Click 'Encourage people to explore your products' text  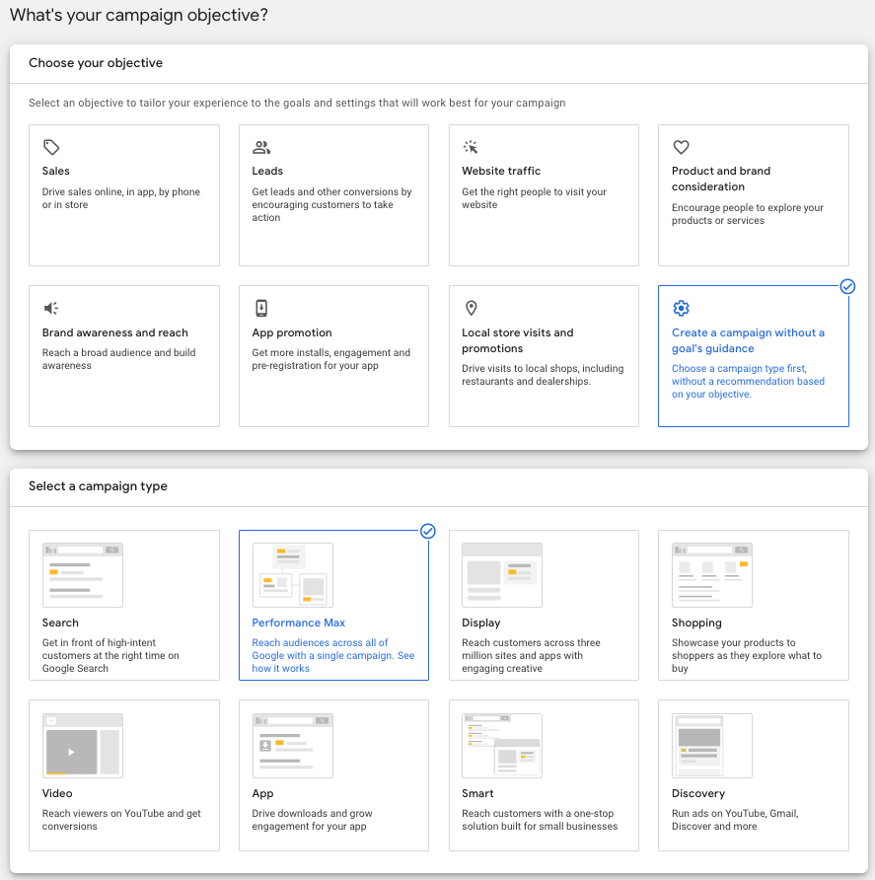pyautogui.click(x=747, y=214)
